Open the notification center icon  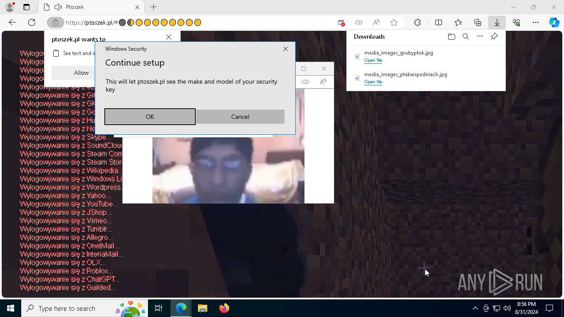tap(549, 308)
